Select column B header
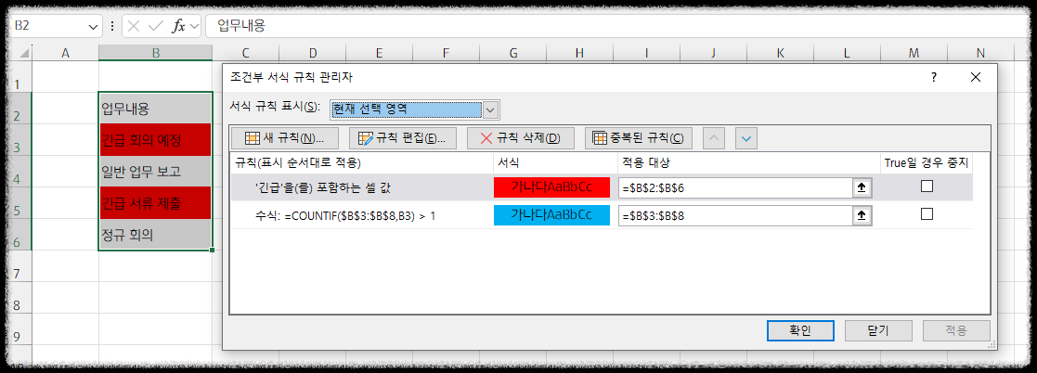The width and height of the screenshot is (1037, 373). (x=155, y=53)
